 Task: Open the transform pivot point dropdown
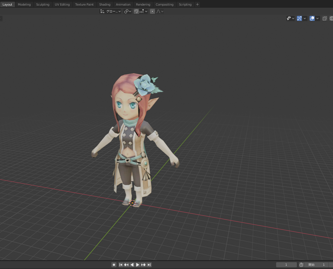pyautogui.click(x=128, y=12)
